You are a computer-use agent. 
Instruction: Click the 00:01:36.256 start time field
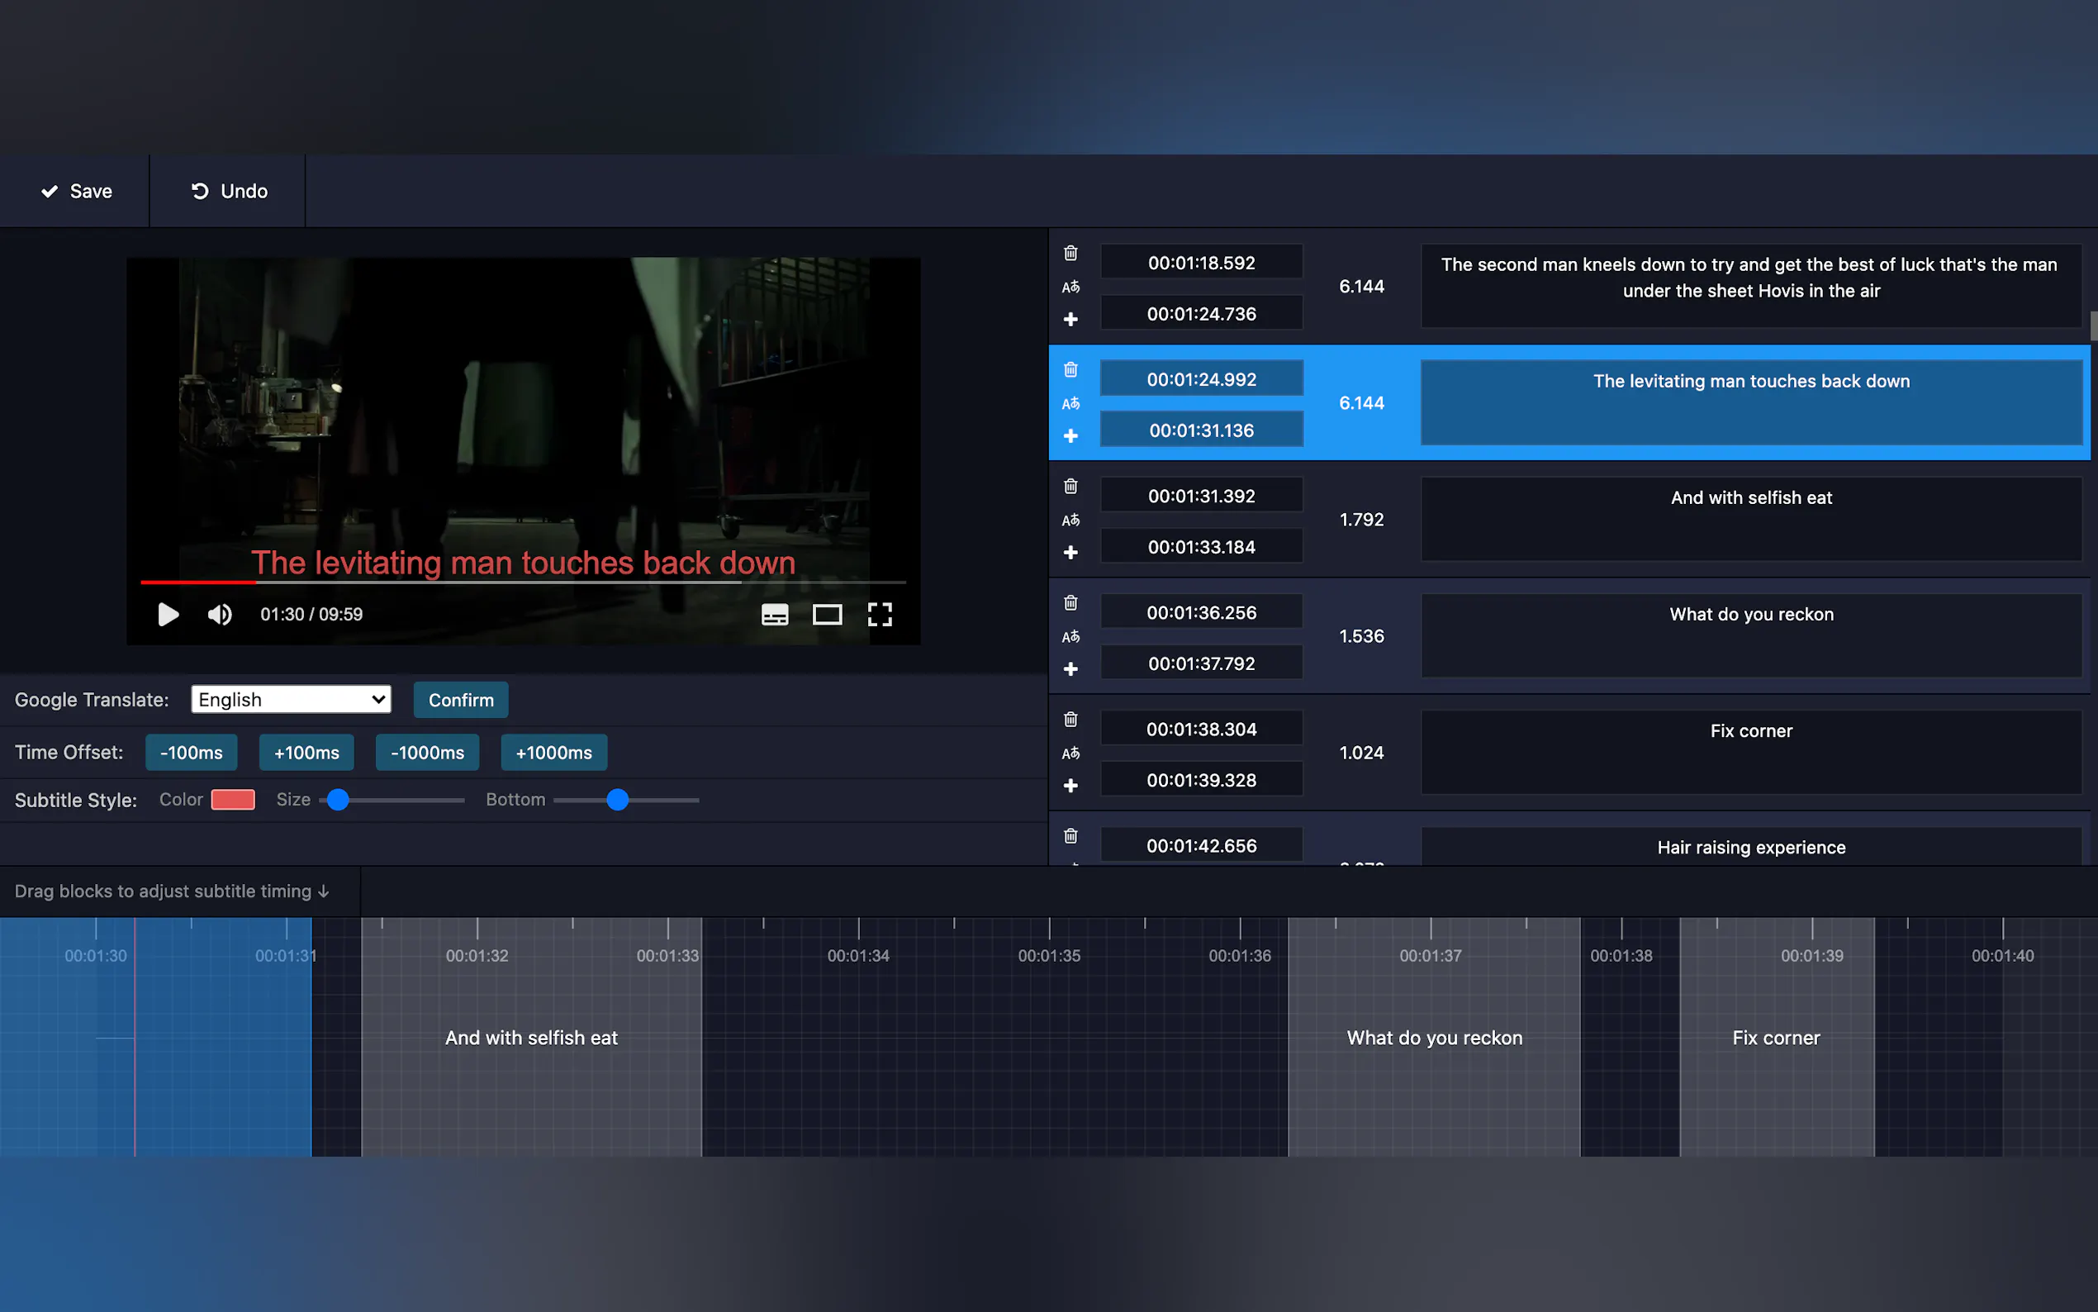pyautogui.click(x=1201, y=612)
